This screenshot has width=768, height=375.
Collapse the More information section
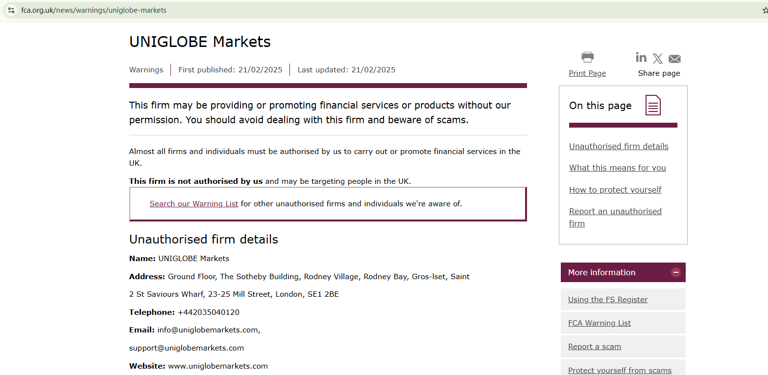[x=601, y=272]
